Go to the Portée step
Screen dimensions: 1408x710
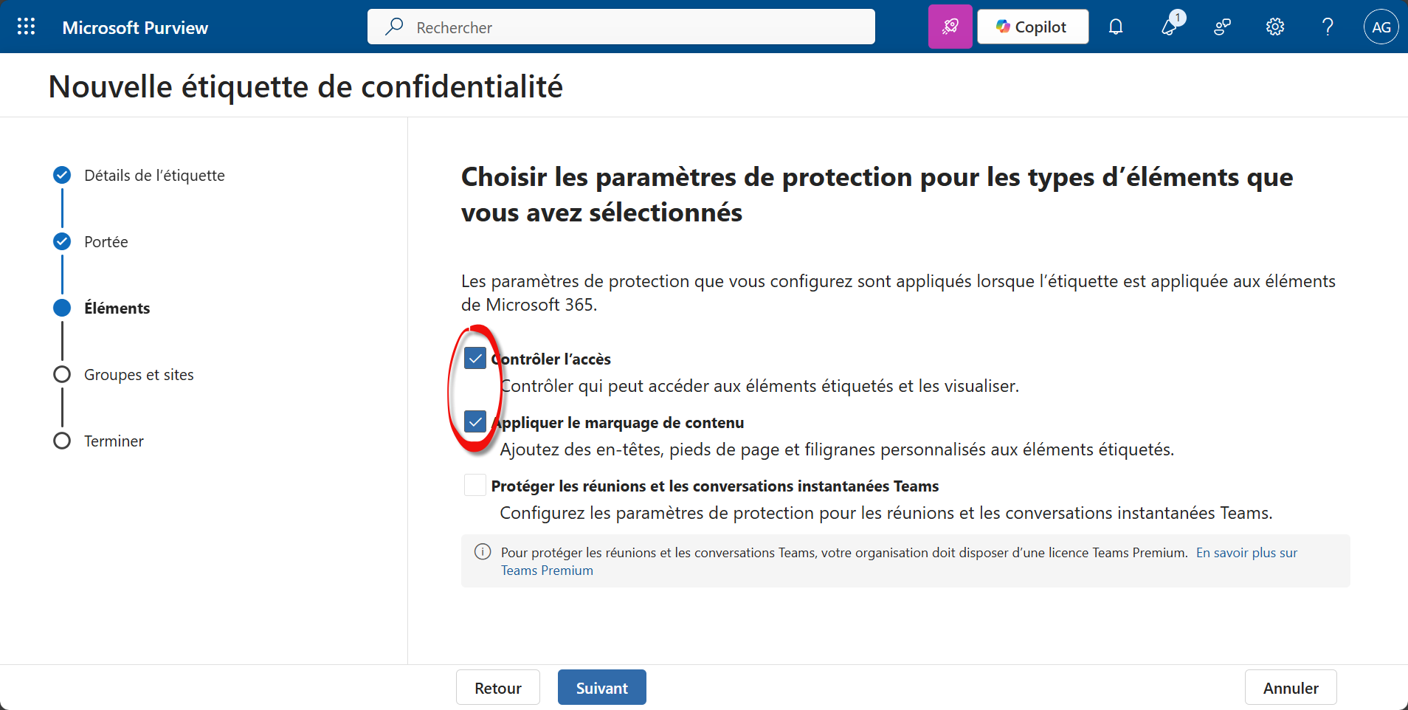[106, 242]
